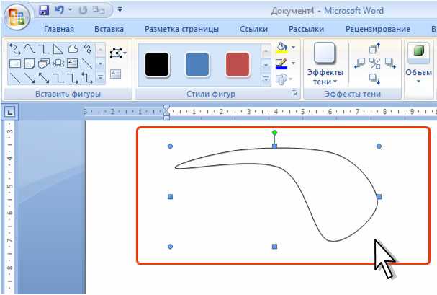Insert a text box via shapes gallery
This screenshot has height=295, width=437.
(x=72, y=63)
